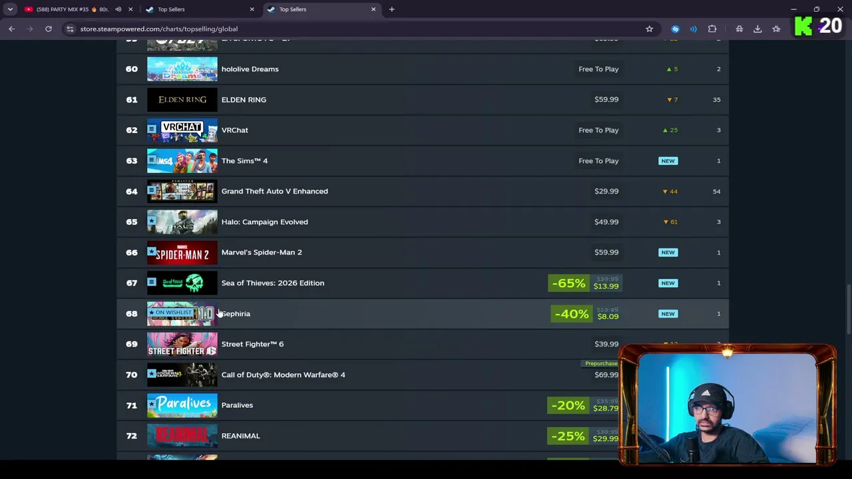The image size is (852, 479).
Task: Open the hololive Dreams game link
Action: (x=250, y=69)
